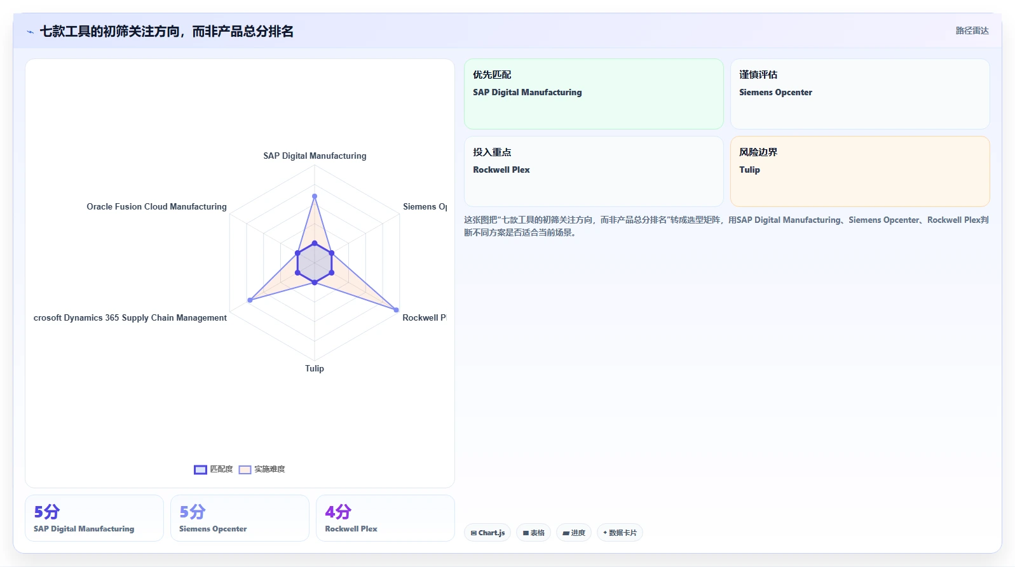The image size is (1015, 567).
Task: Open the 投入重点 Rockwell Plex card
Action: point(594,171)
